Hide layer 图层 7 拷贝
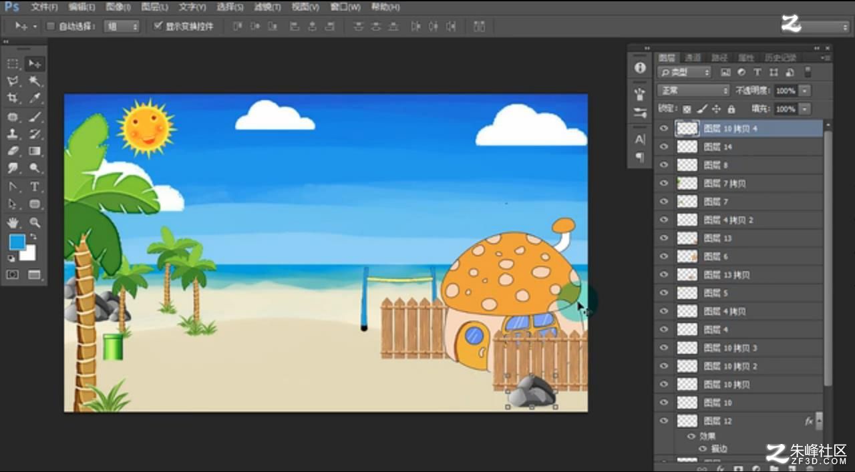This screenshot has width=855, height=472. [x=663, y=183]
